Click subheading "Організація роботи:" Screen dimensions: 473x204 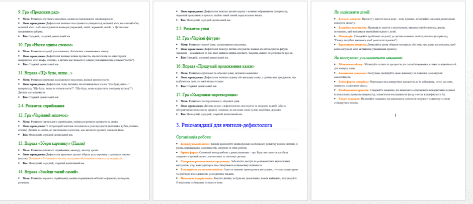pyautogui.click(x=194, y=137)
